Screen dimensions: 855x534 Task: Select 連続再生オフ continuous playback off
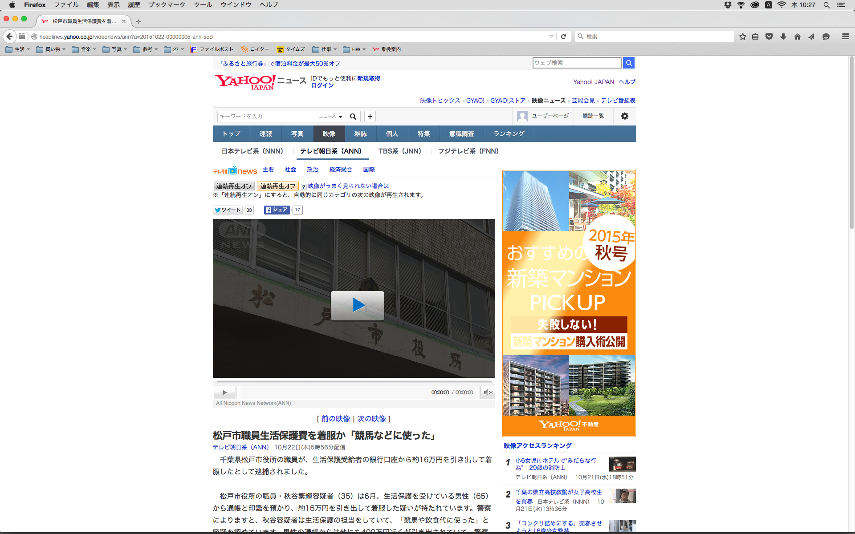click(277, 186)
